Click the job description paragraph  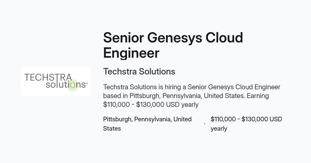(192, 96)
